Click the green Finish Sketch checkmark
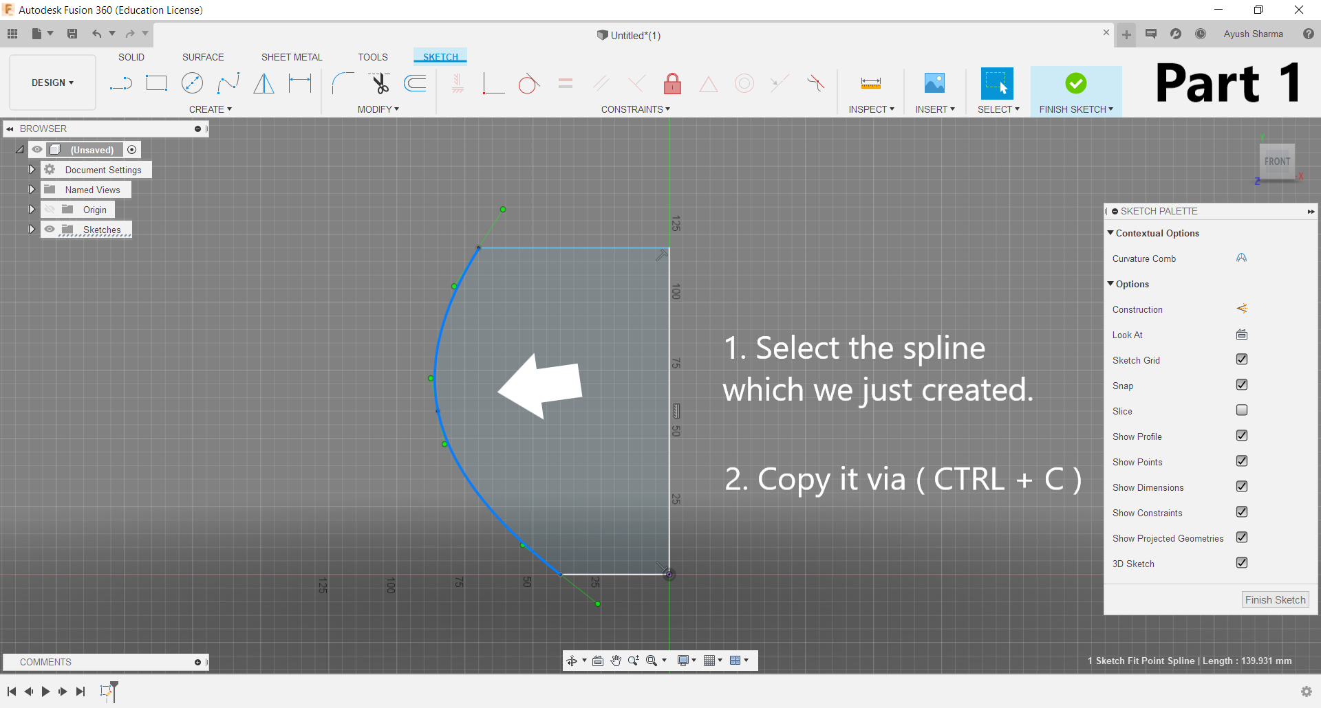 [1076, 83]
